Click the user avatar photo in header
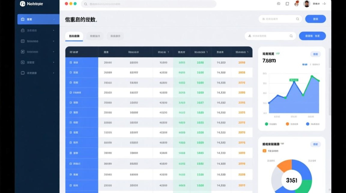 click(x=307, y=4)
